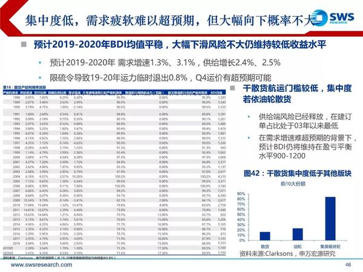This screenshot has height=272, width=363.
Task: Click the 散货 bar in the chart
Action: (x=265, y=236)
